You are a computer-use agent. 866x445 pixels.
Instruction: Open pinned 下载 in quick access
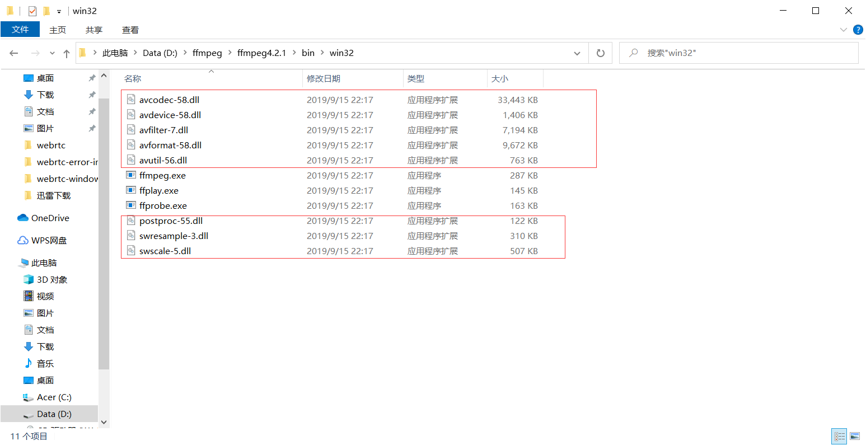coord(45,95)
